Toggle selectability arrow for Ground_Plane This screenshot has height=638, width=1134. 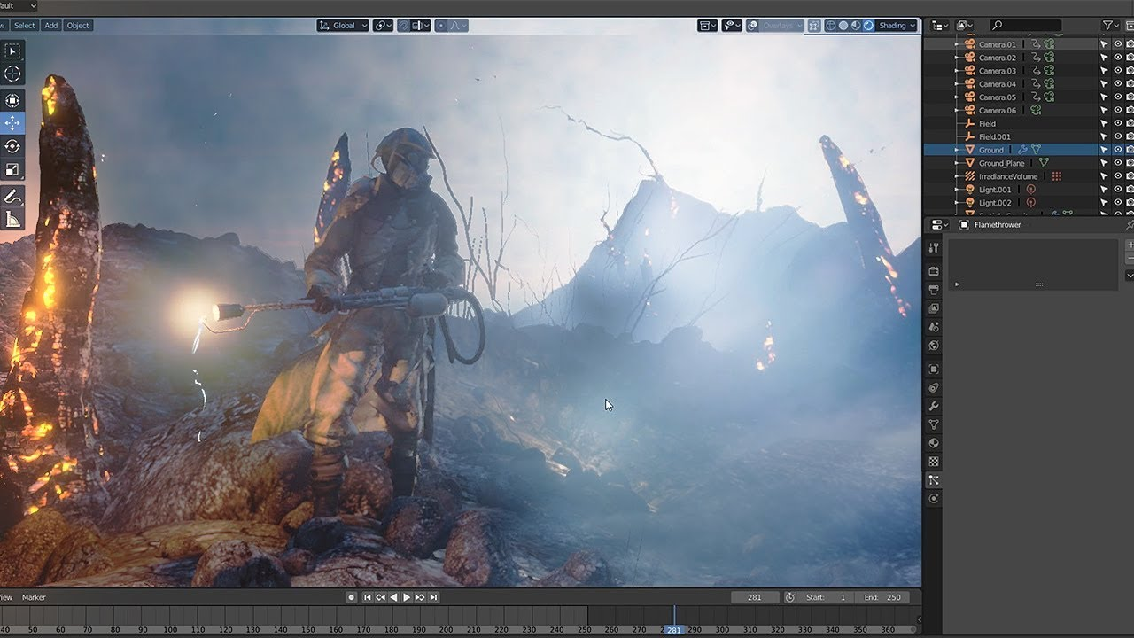pyautogui.click(x=1104, y=163)
